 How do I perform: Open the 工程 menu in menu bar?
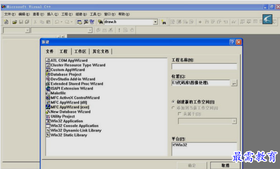tap(67, 14)
